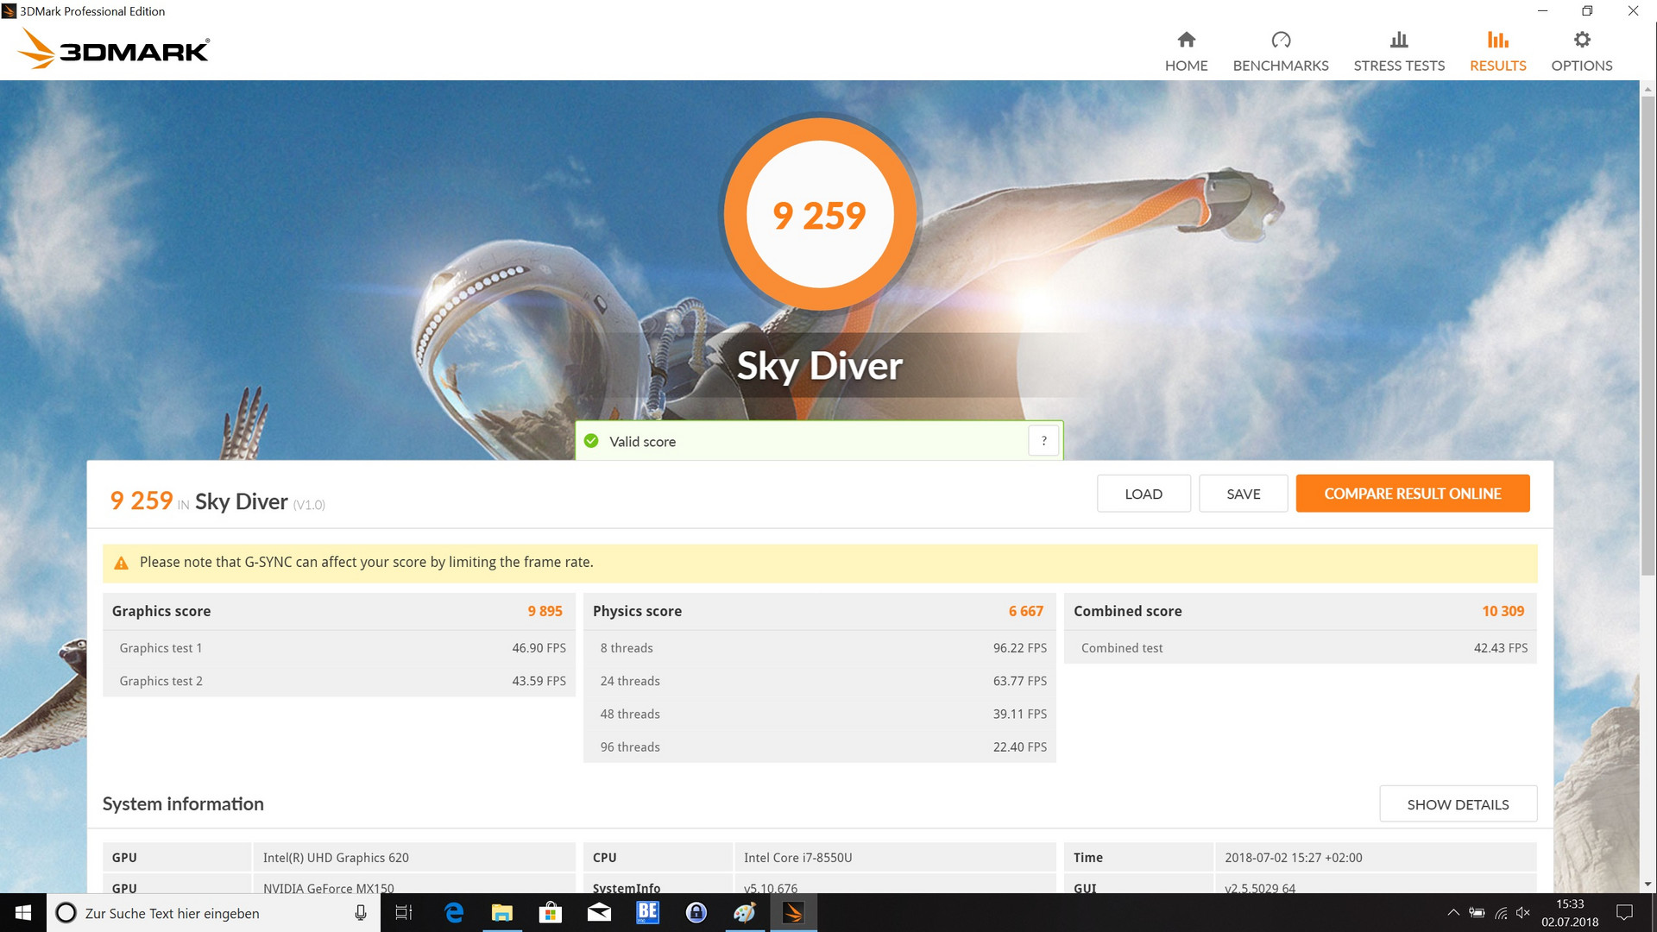Open Microsoft Edge from the taskbar
The height and width of the screenshot is (932, 1657).
(x=453, y=912)
